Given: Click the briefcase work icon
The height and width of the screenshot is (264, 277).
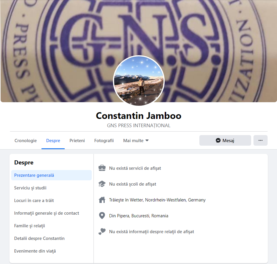Looking at the screenshot, I should point(102,168).
